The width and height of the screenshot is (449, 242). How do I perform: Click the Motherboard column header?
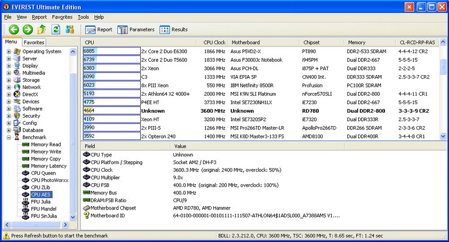pos(263,42)
